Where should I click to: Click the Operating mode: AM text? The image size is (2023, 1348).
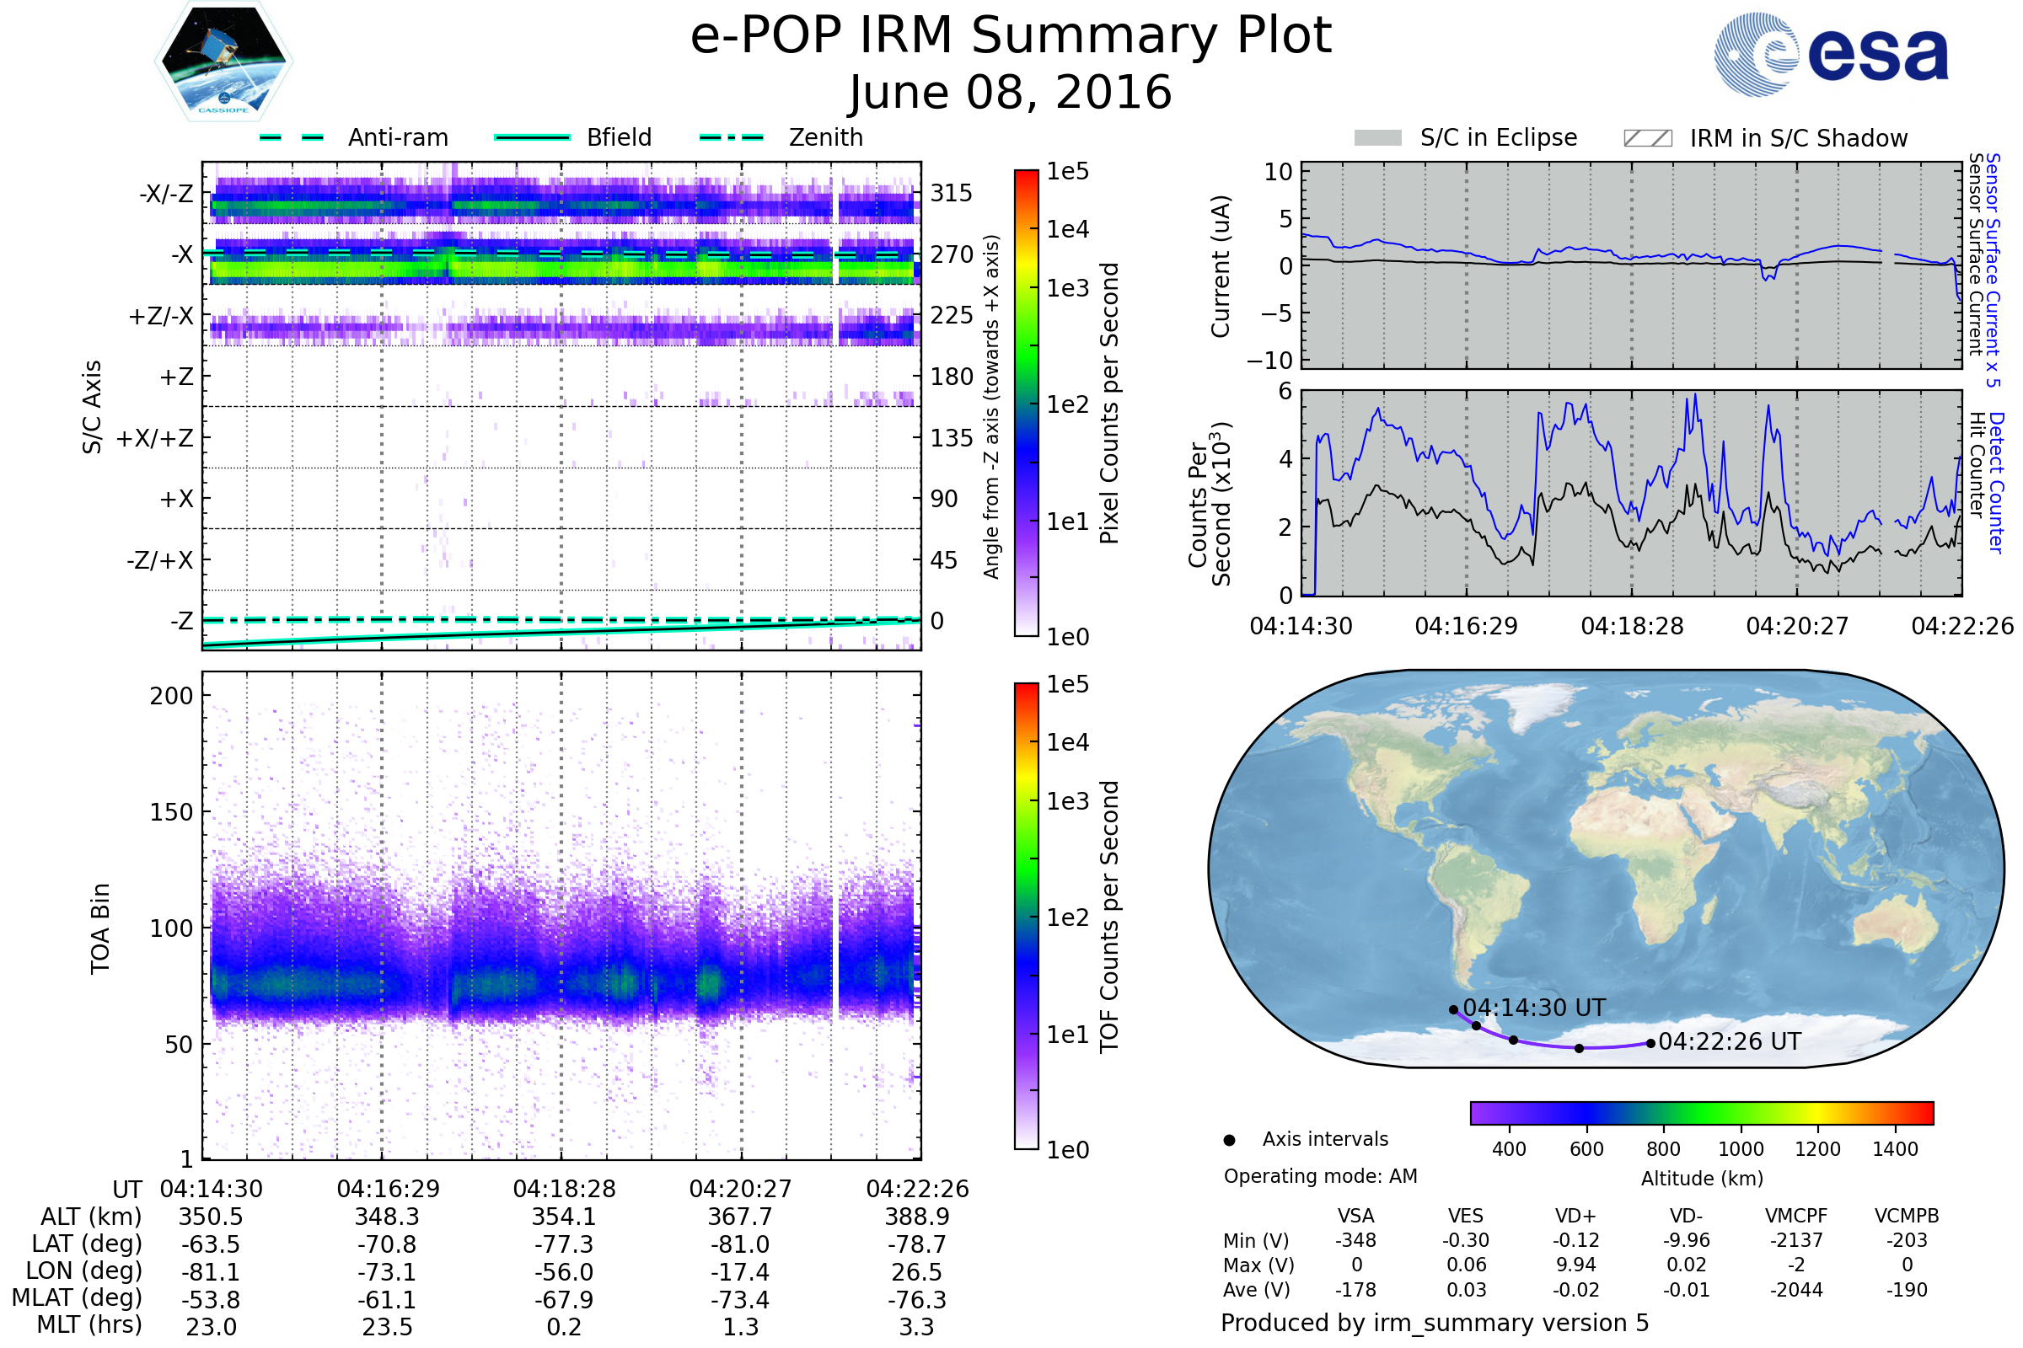[1320, 1176]
